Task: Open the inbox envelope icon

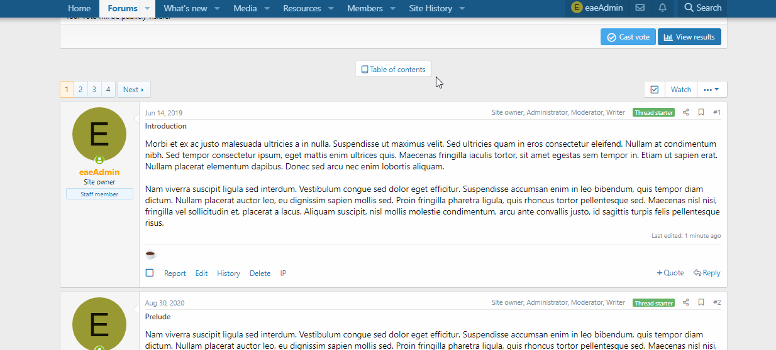Action: click(640, 8)
